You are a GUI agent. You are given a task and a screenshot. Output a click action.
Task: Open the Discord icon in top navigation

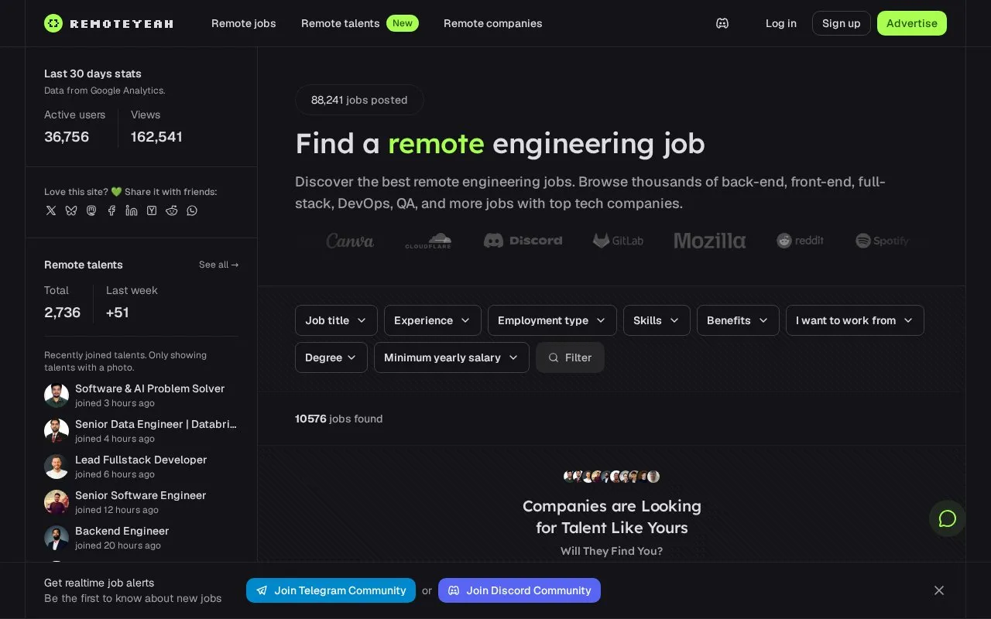(722, 23)
